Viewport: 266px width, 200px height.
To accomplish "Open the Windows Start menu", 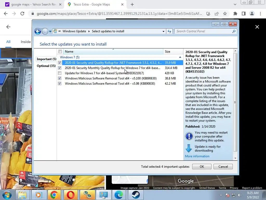I will (7, 195).
